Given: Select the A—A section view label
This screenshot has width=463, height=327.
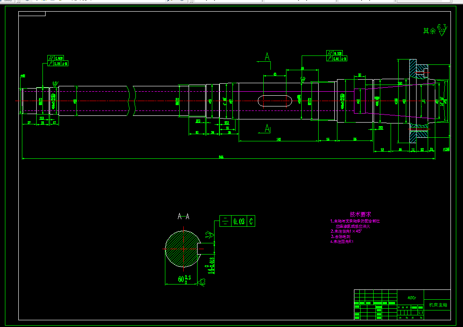Looking at the screenshot, I should pyautogui.click(x=183, y=217).
